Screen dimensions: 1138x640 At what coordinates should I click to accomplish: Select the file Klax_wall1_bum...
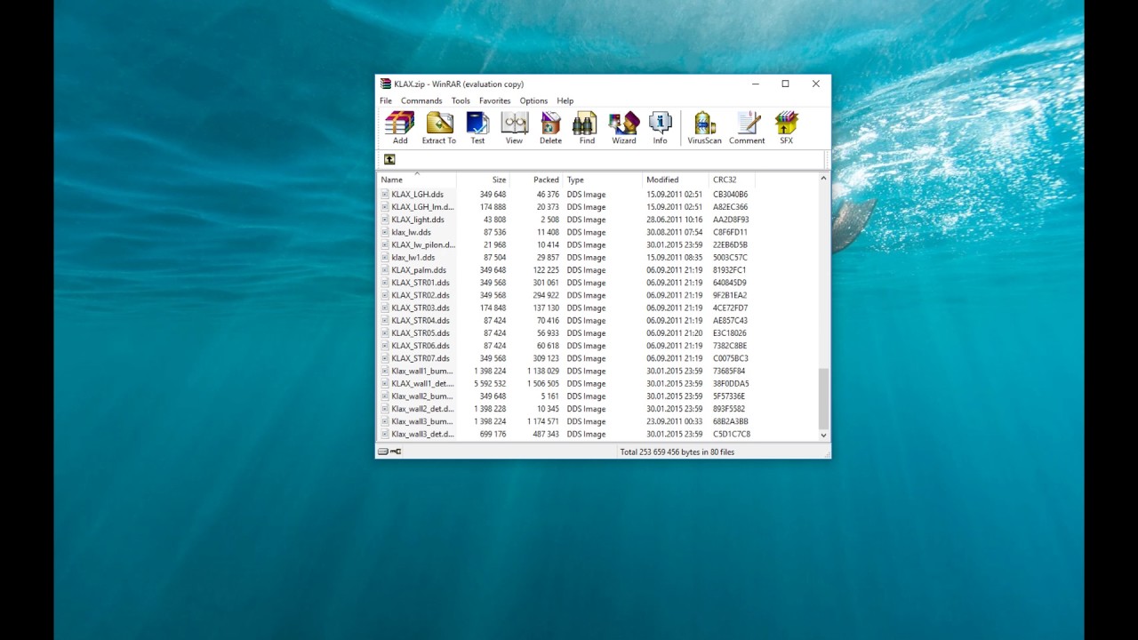[422, 372]
